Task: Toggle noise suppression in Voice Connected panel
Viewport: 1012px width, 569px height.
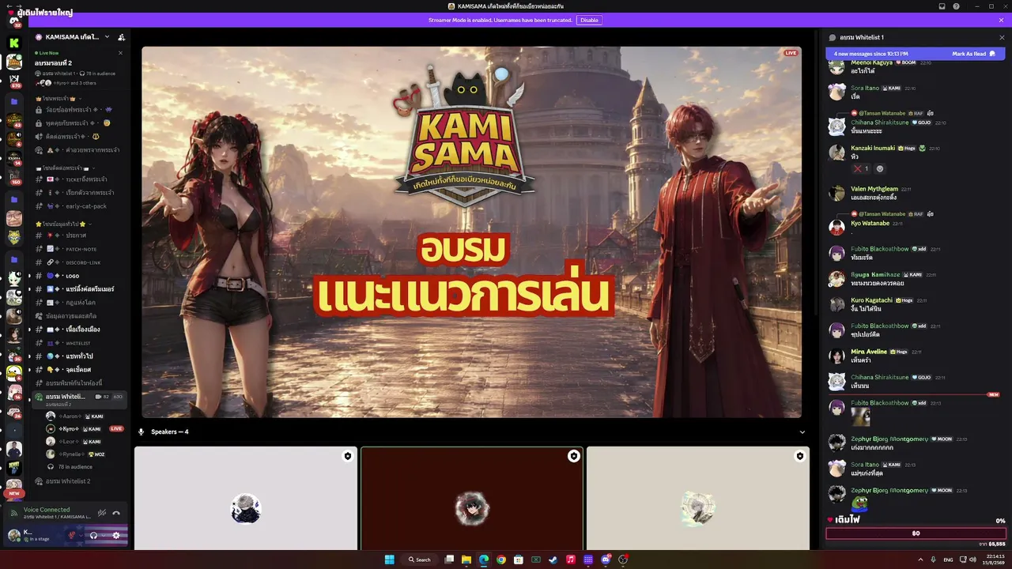Action: tap(101, 513)
